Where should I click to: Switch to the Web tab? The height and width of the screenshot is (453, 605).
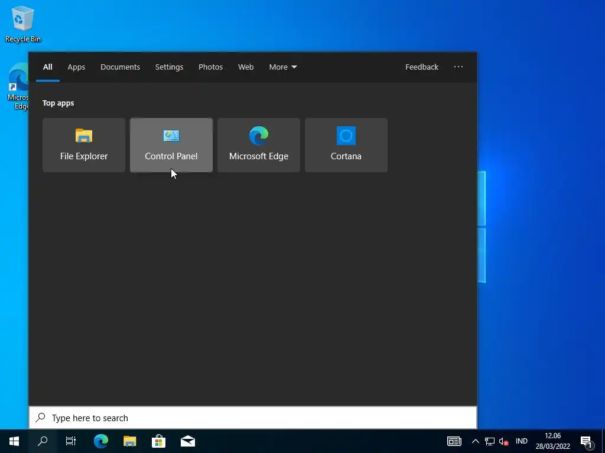click(x=245, y=67)
